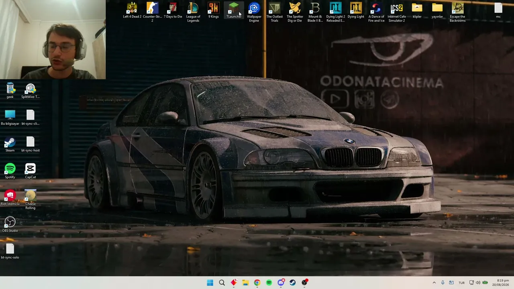Image resolution: width=514 pixels, height=289 pixels.
Task: Select the Dying Light desktop shortcut
Action: click(356, 11)
